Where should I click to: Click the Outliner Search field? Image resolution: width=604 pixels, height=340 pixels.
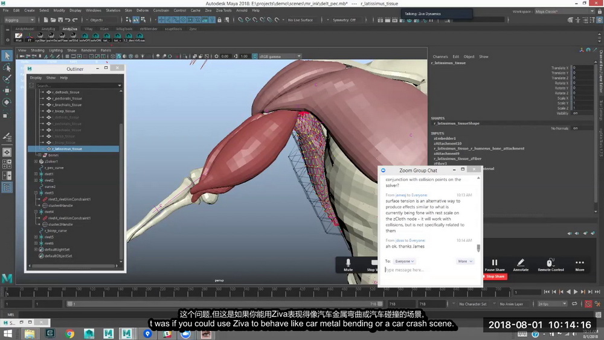[79, 86]
